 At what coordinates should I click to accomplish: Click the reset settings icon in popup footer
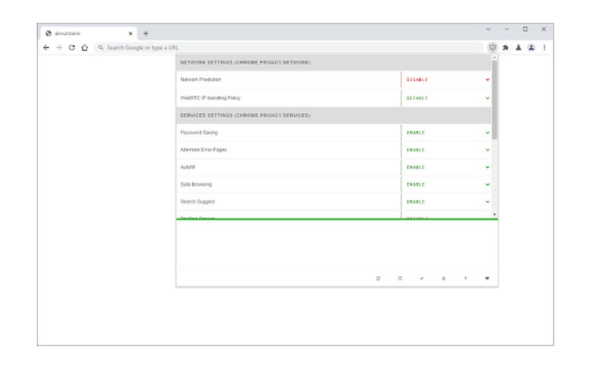378,278
